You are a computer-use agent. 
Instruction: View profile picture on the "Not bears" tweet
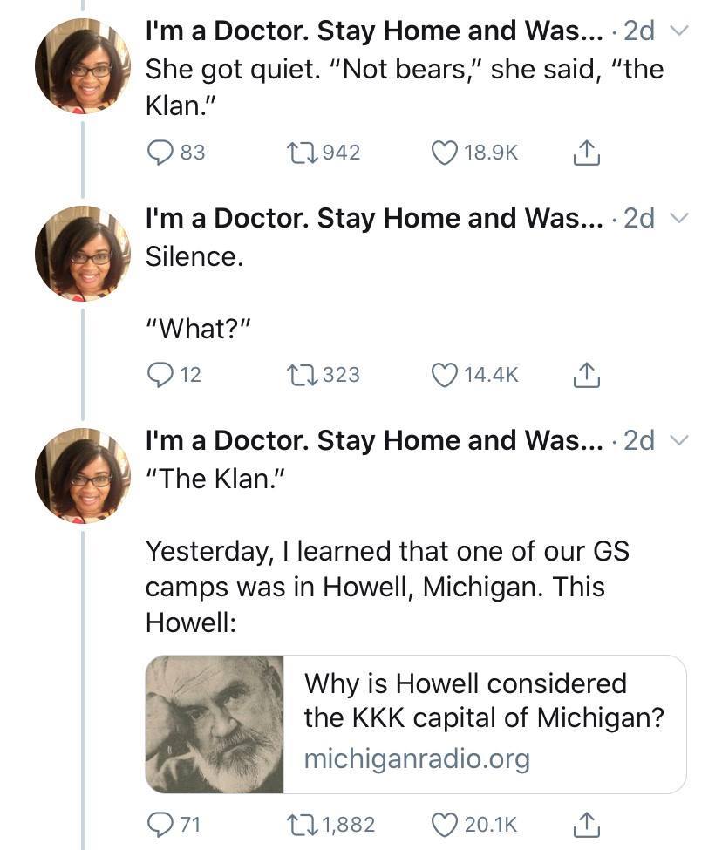point(82,65)
